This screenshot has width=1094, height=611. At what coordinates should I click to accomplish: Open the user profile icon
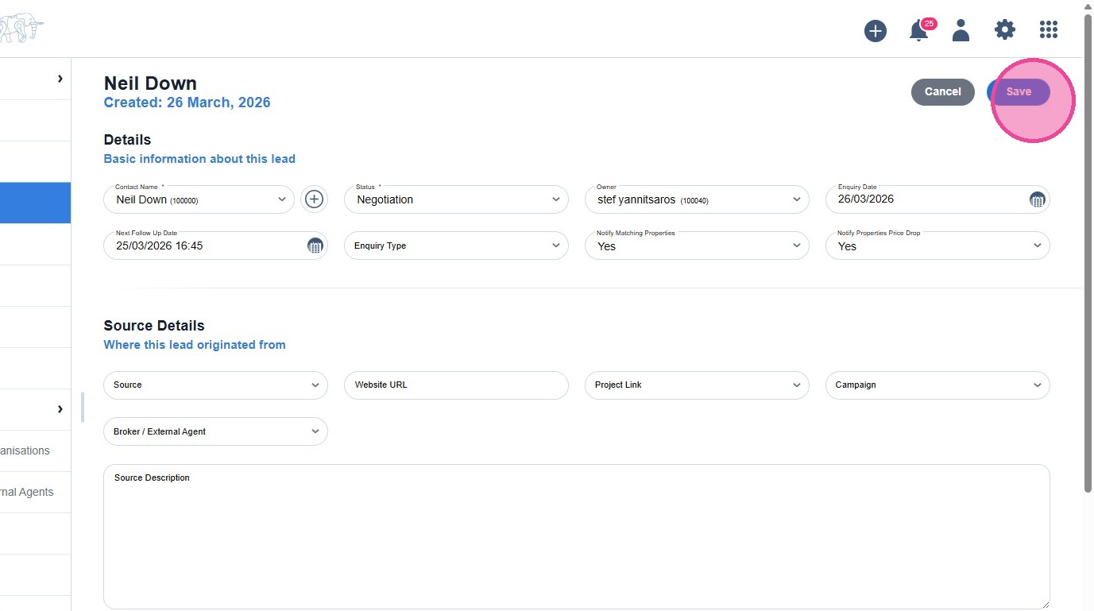[x=961, y=30]
